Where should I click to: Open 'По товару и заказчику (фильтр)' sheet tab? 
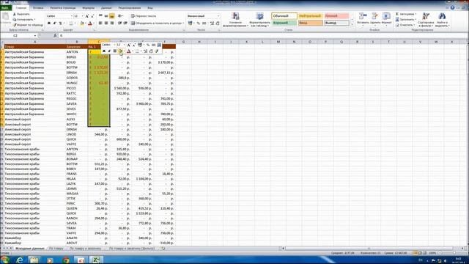tap(132, 249)
